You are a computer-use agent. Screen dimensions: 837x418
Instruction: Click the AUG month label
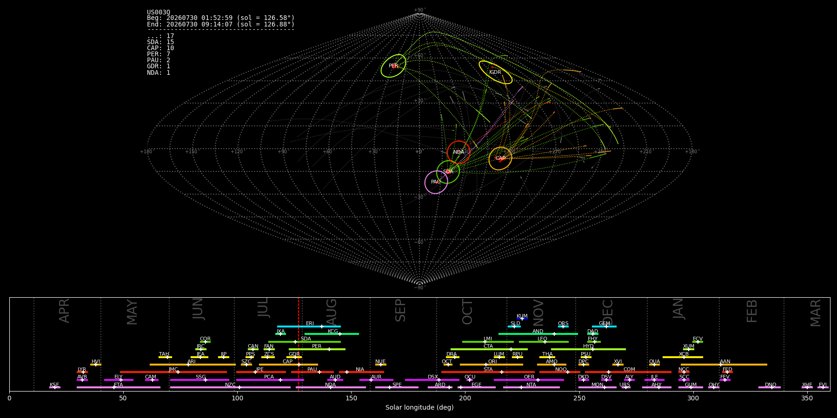tap(331, 311)
